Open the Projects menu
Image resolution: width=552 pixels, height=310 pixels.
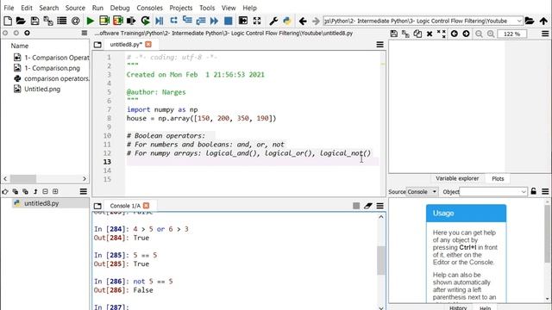[x=180, y=8]
